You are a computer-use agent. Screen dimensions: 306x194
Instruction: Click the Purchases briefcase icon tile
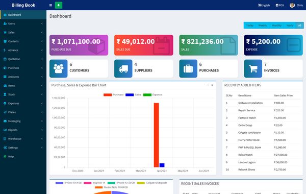click(188, 68)
